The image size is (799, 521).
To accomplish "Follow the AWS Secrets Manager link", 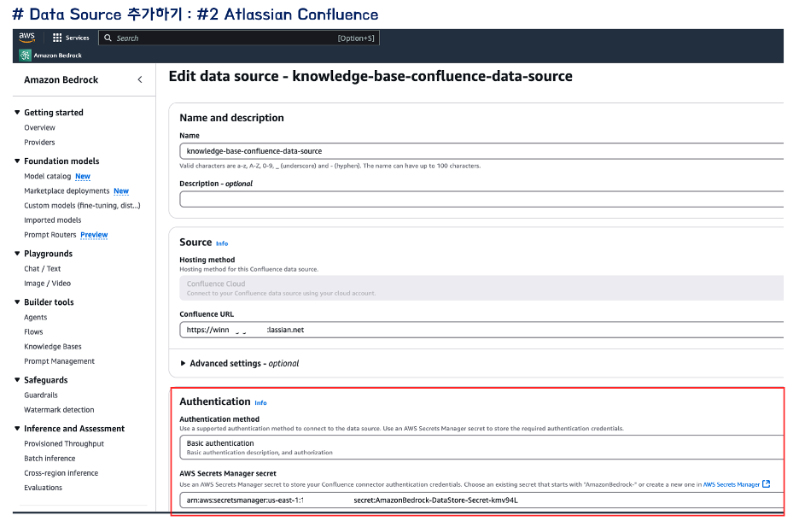I will 732,484.
